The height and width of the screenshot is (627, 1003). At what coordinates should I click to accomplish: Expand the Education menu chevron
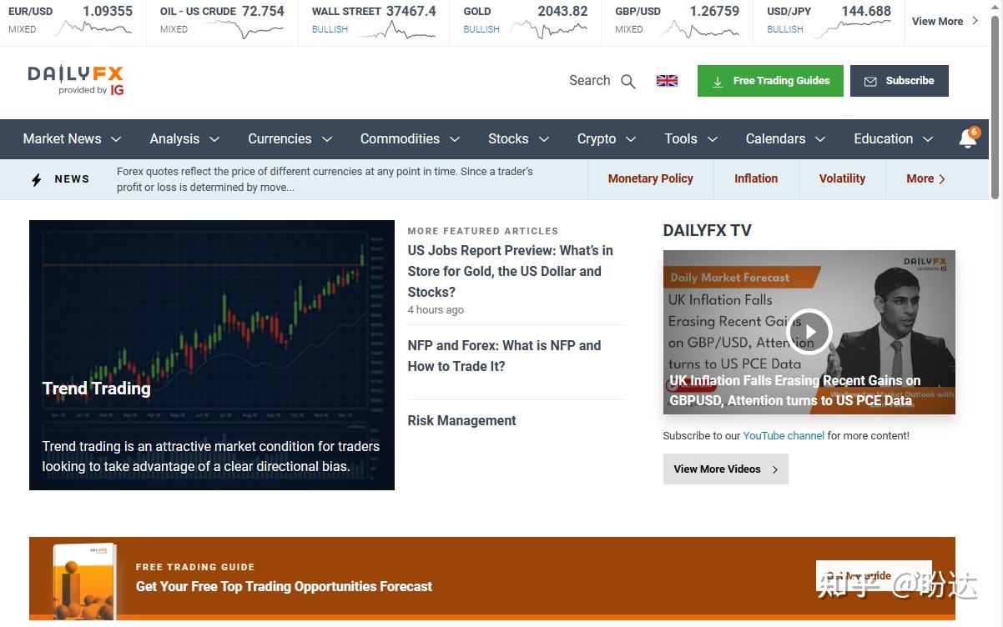[x=928, y=139]
